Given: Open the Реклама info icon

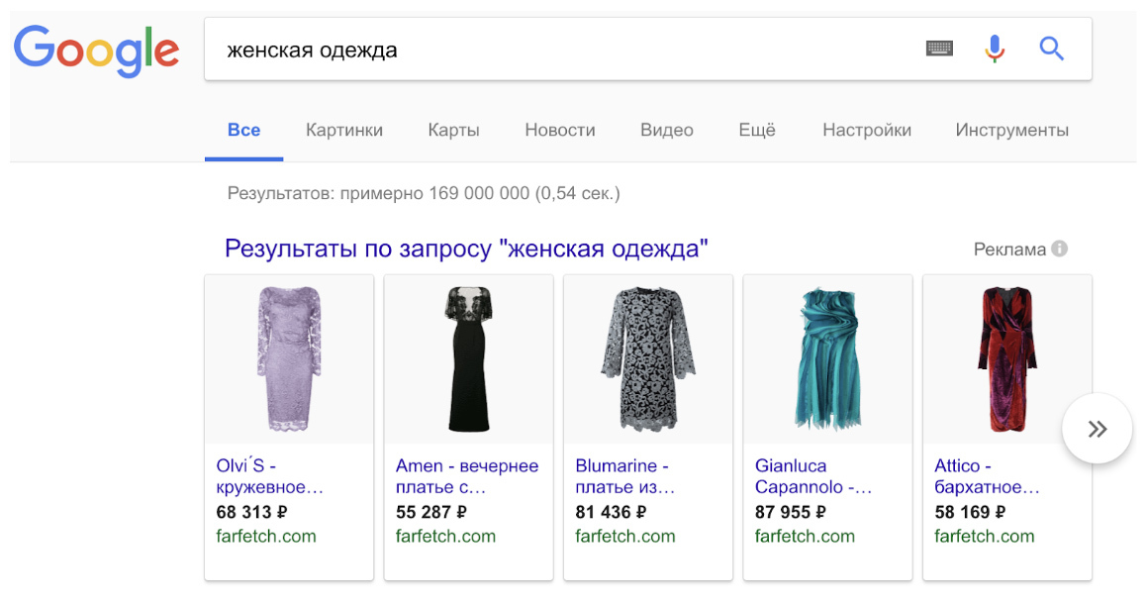Looking at the screenshot, I should [1059, 249].
